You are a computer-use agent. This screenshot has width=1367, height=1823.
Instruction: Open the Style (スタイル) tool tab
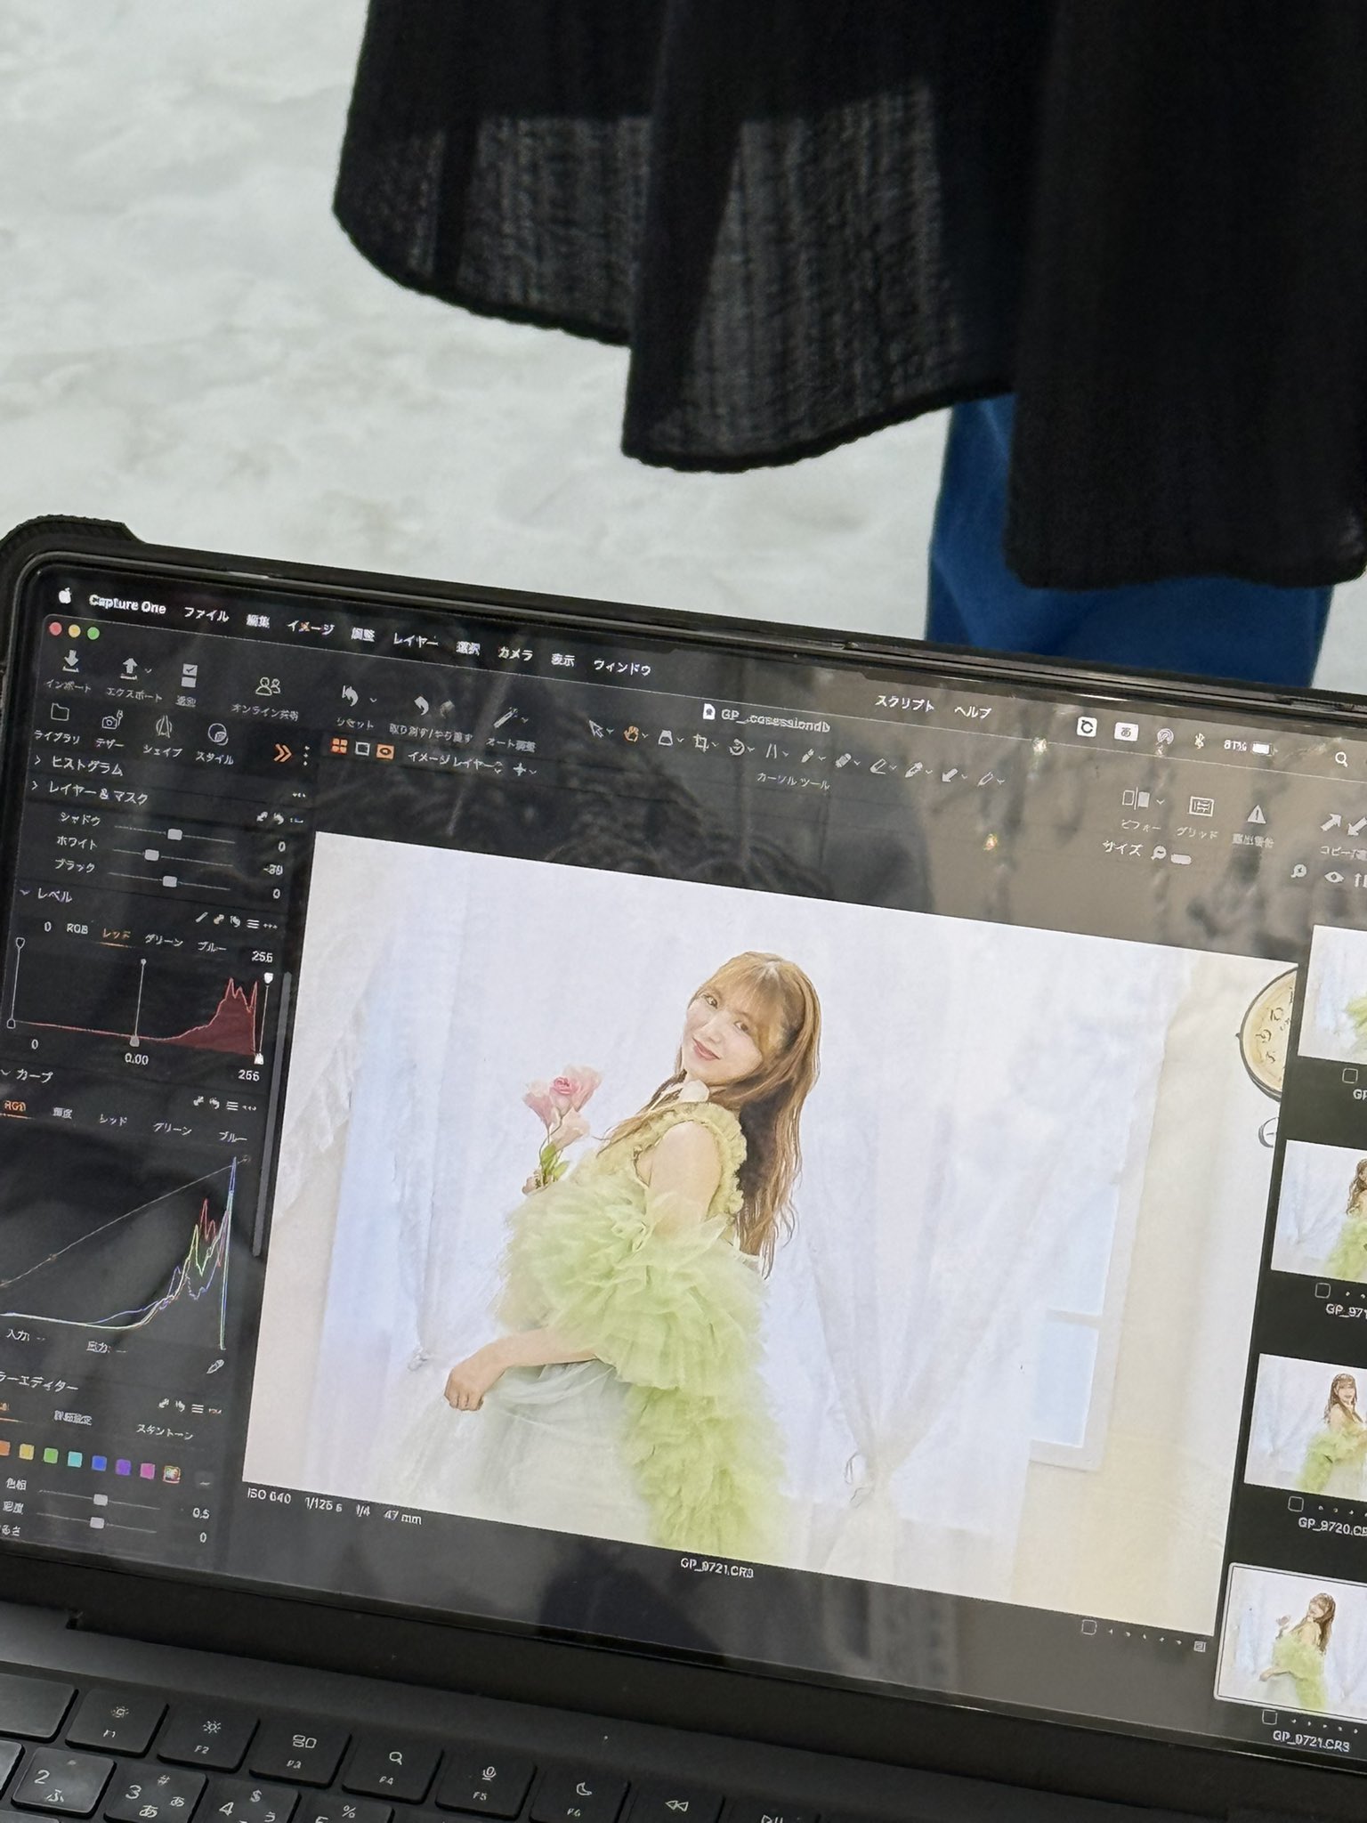(x=216, y=733)
